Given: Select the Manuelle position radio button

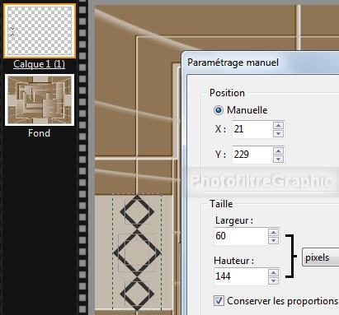Looking at the screenshot, I should tap(219, 110).
